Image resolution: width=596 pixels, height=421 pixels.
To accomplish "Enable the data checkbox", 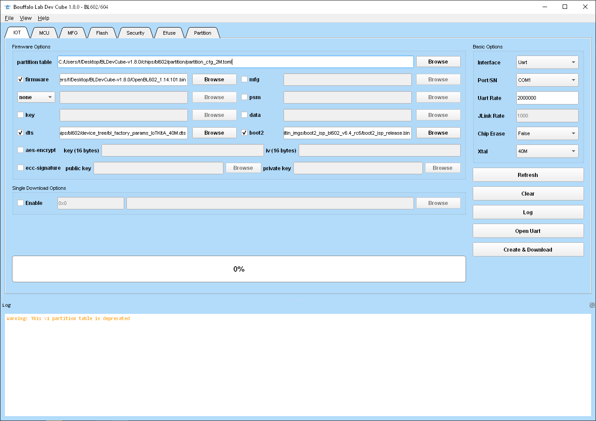I will pos(244,115).
